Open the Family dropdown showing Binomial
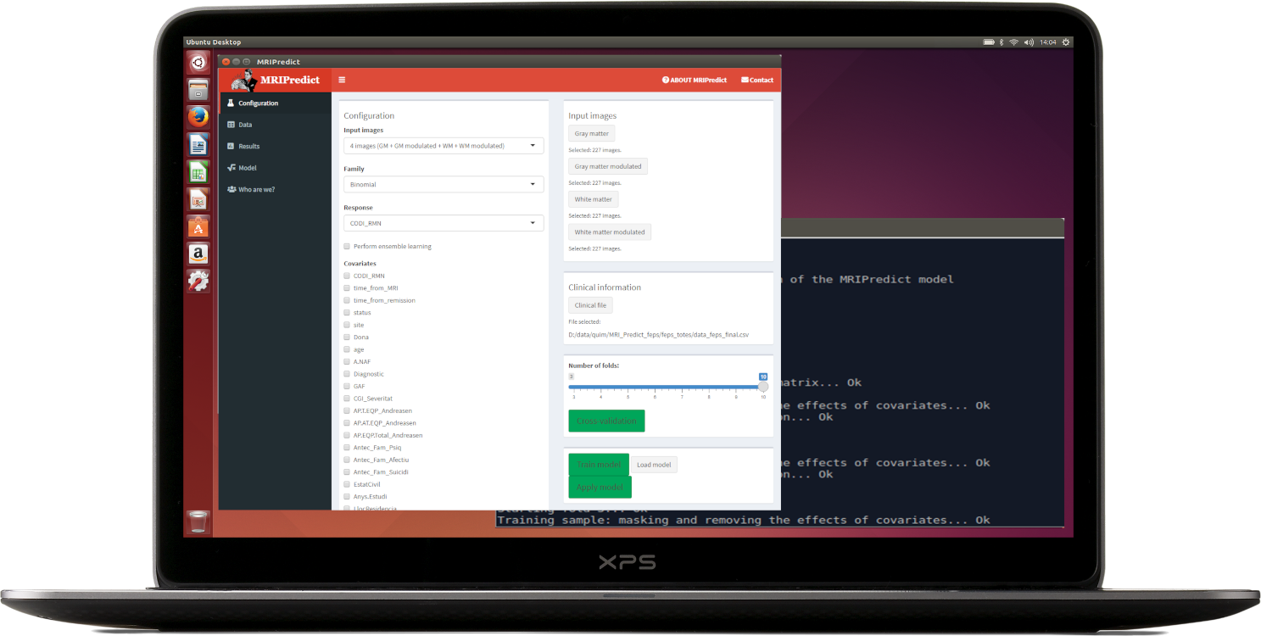The height and width of the screenshot is (636, 1261). (444, 184)
